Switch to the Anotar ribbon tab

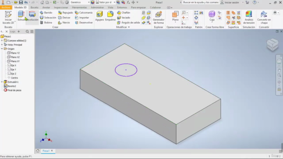point(46,8)
